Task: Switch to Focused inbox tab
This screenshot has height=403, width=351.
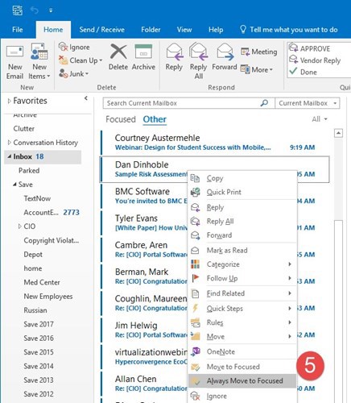Action: click(121, 119)
